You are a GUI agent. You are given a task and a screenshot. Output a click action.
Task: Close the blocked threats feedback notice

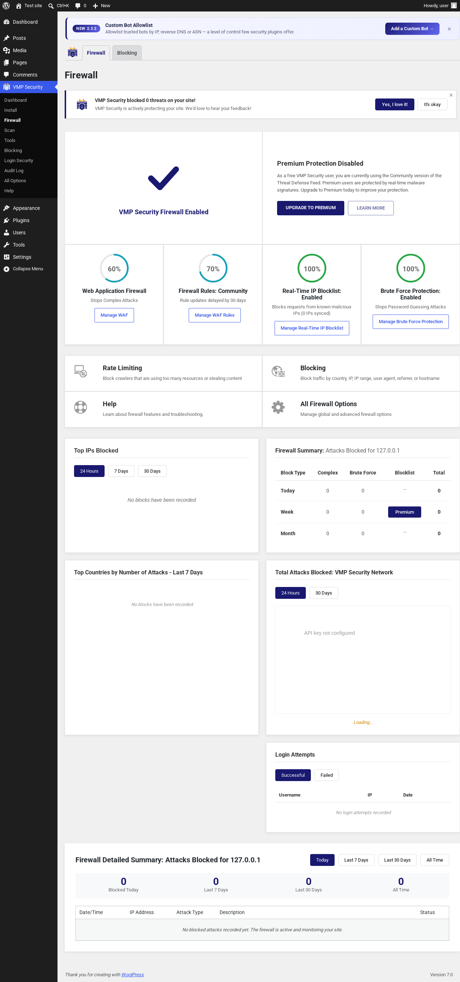tap(451, 95)
